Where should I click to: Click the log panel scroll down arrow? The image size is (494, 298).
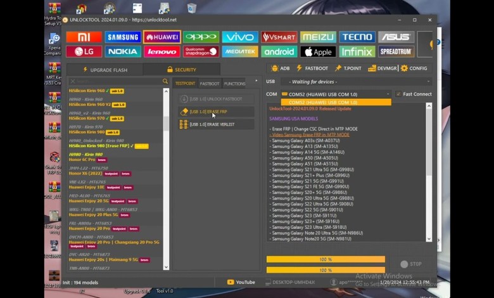[x=429, y=238]
